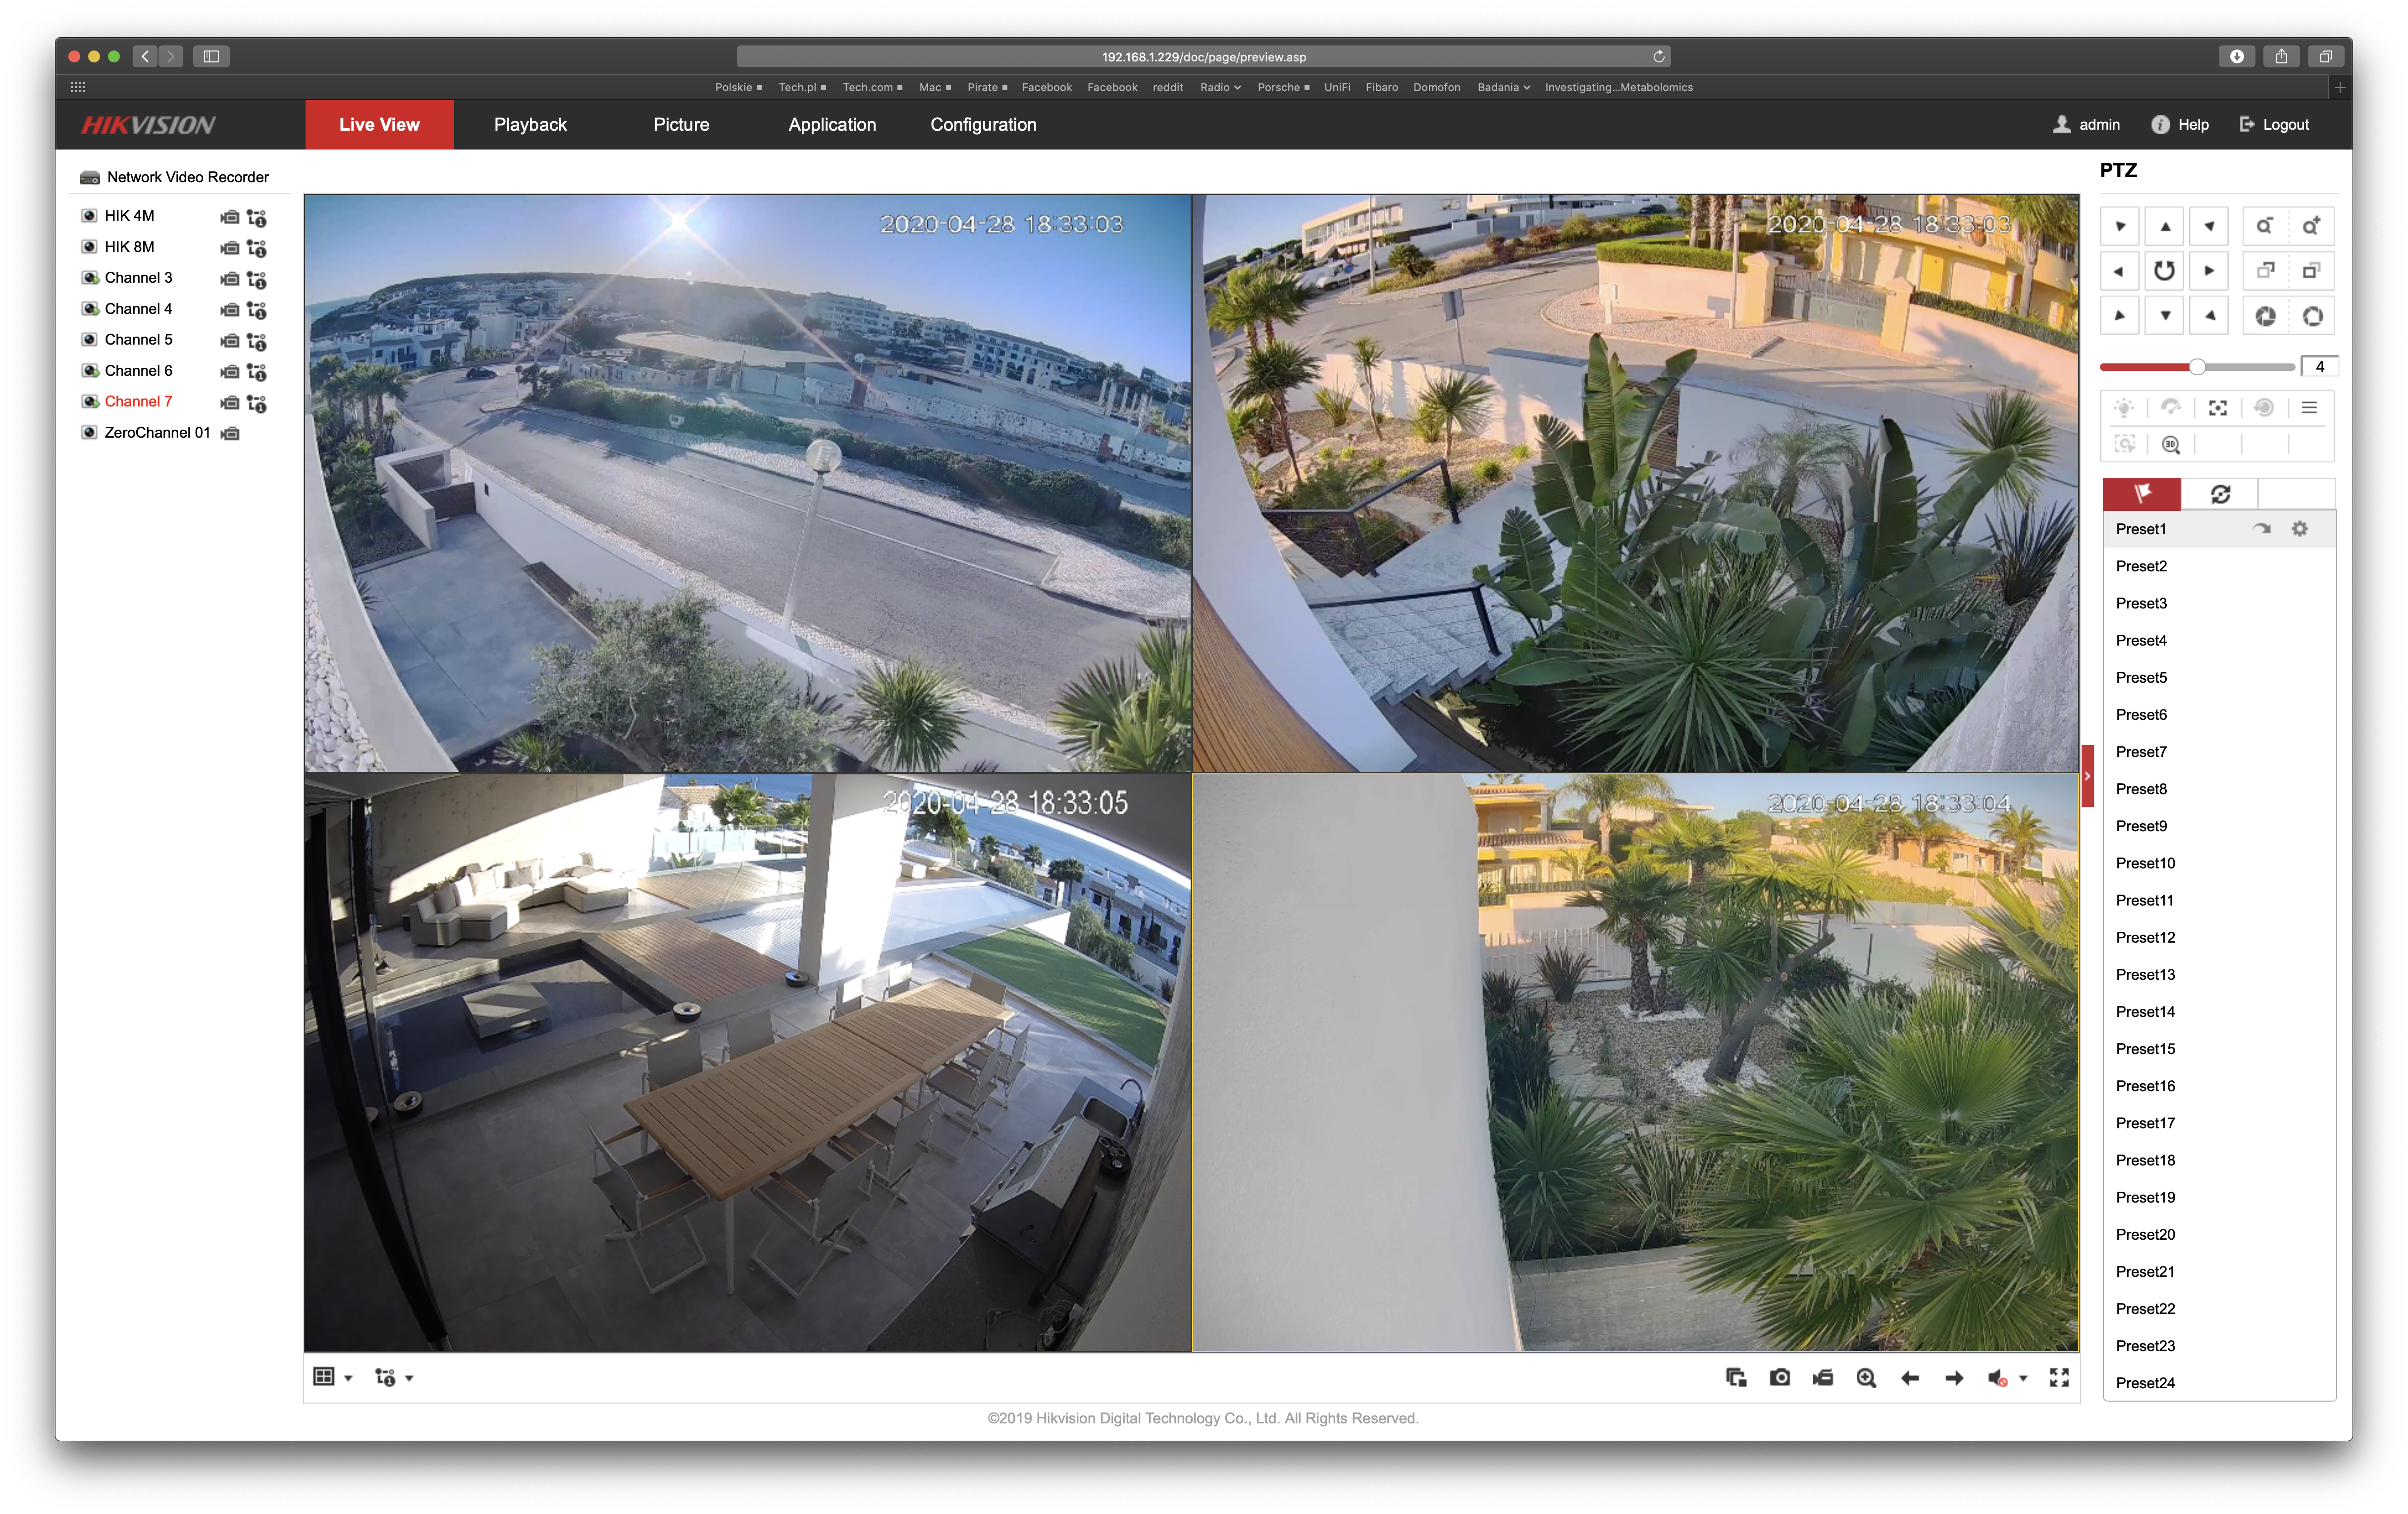Select Channel 5 in camera list
The image size is (2408, 1514).
138,340
